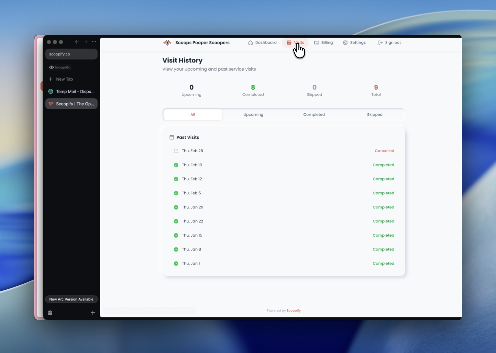Click the Scoopify link in the footer
This screenshot has width=496, height=353.
(x=293, y=311)
